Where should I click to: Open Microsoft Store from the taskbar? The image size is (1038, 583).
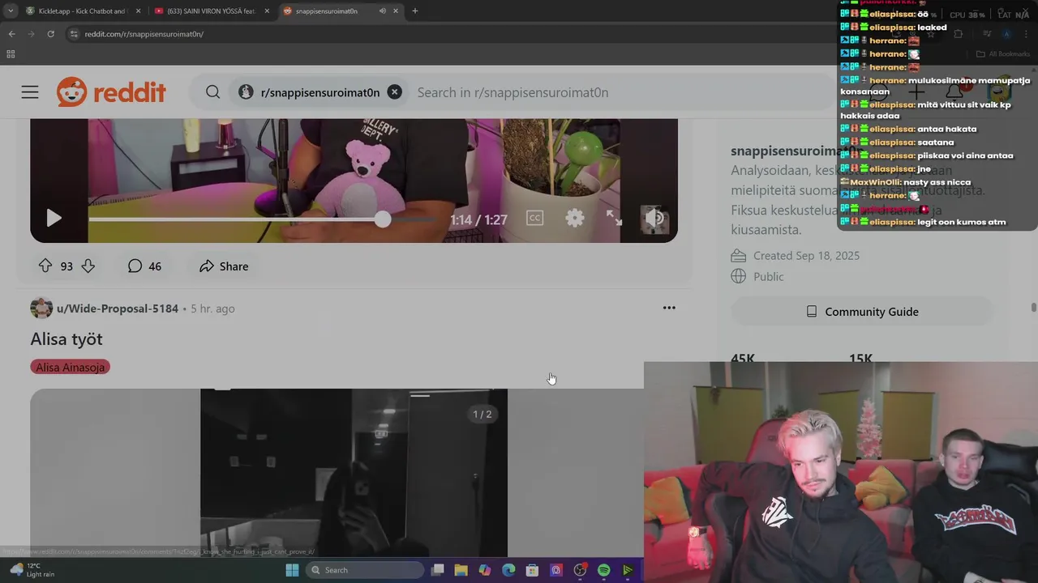tap(532, 570)
